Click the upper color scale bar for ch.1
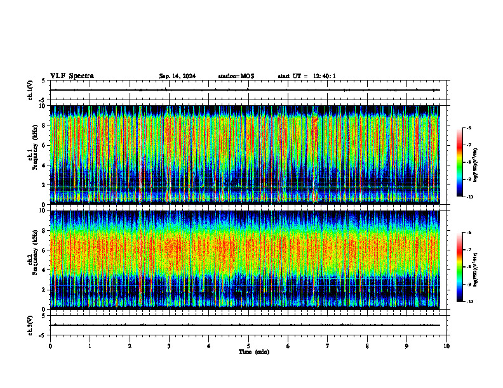503x388 pixels. (460, 162)
